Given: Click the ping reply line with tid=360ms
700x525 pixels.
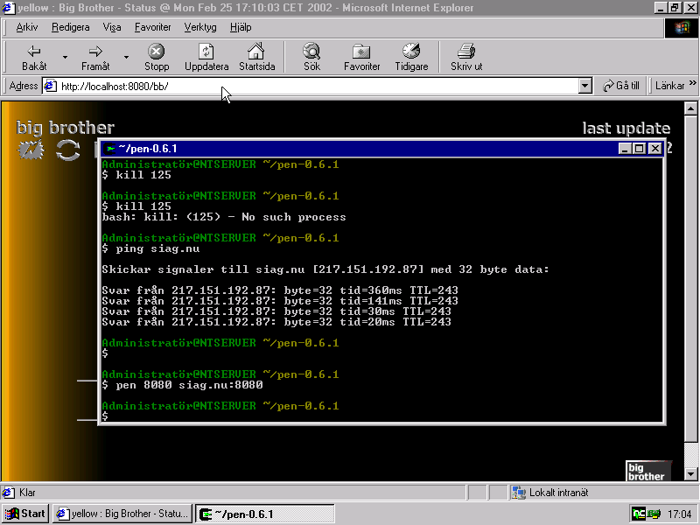Looking at the screenshot, I should click(x=280, y=290).
